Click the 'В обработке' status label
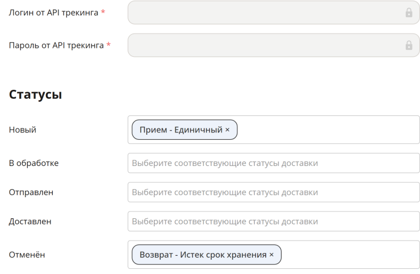The width and height of the screenshot is (420, 274). pyautogui.click(x=33, y=163)
